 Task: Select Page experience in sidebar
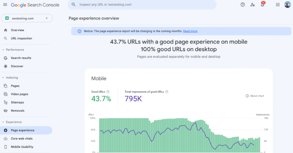26,130
